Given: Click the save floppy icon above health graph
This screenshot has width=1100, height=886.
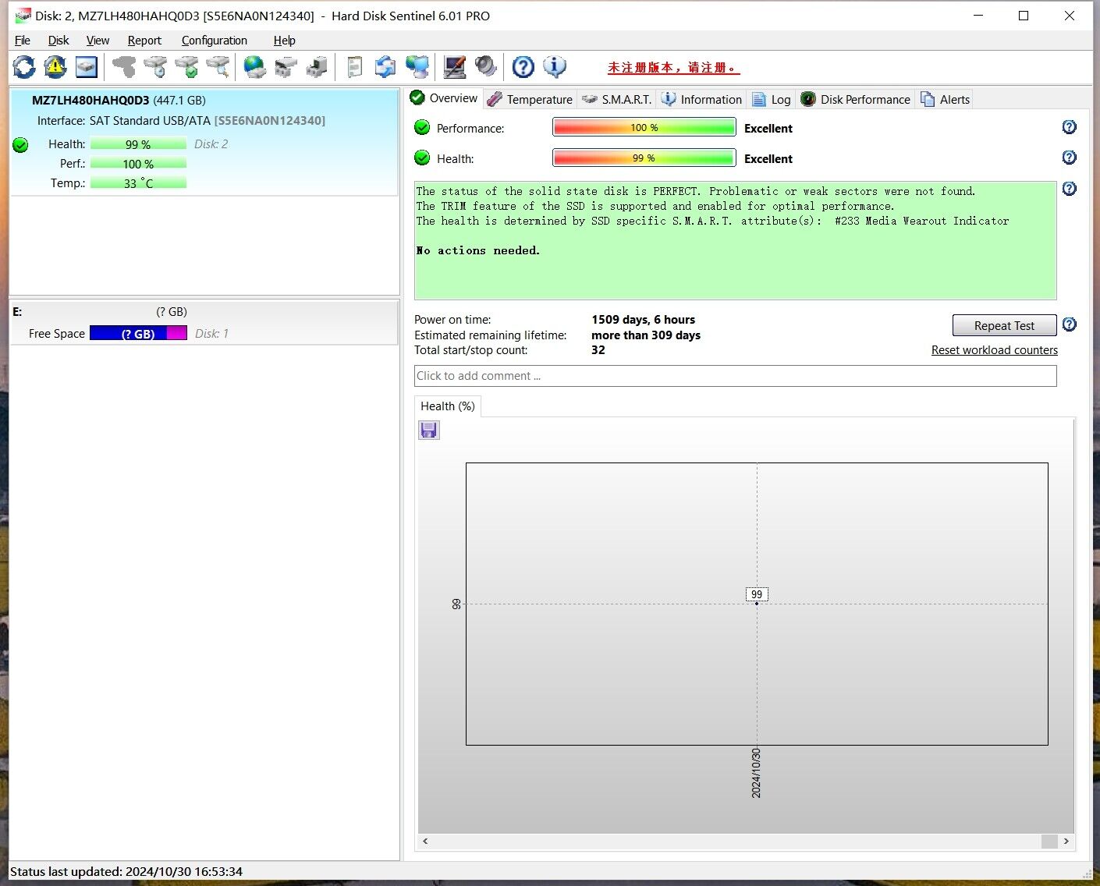Looking at the screenshot, I should click(429, 431).
